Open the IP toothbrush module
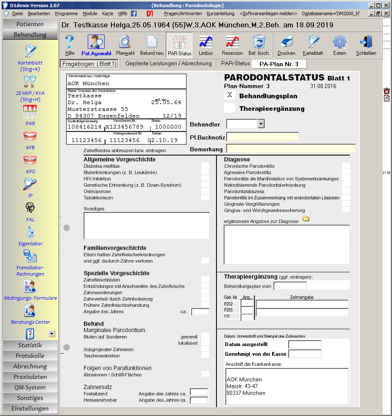Image resolution: width=392 pixels, height=416 pixels. pos(30,188)
